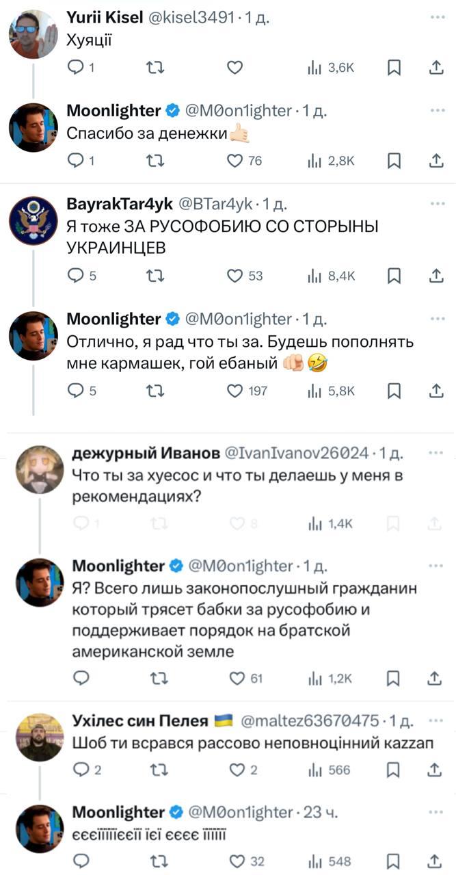Like Yurii Kisel's tweet

pyautogui.click(x=234, y=67)
